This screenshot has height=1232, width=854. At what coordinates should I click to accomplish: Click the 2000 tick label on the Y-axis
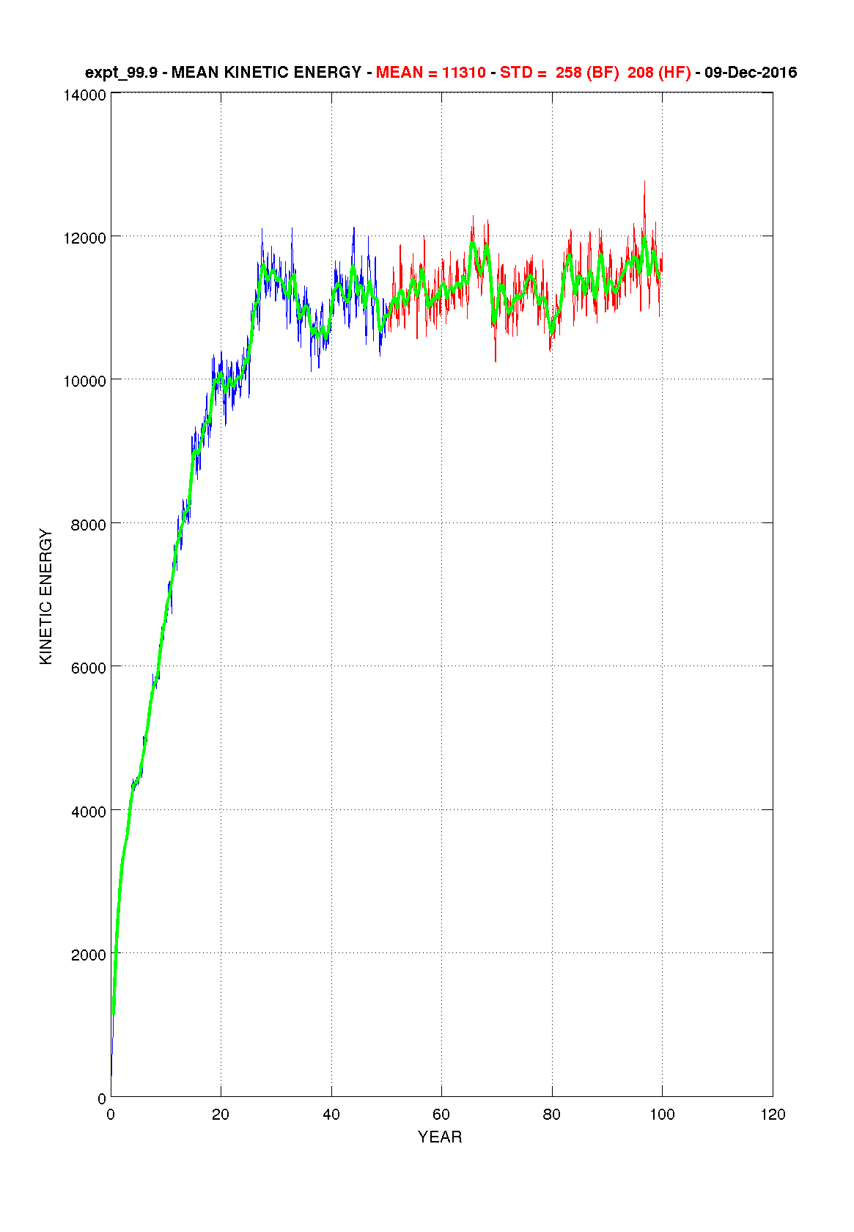90,955
